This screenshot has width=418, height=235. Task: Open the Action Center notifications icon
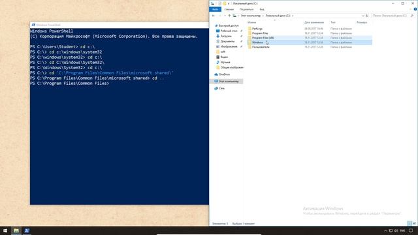(x=411, y=230)
